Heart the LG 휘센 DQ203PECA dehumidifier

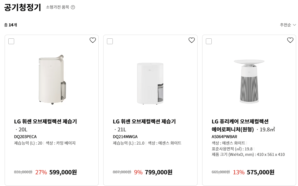tap(92, 40)
